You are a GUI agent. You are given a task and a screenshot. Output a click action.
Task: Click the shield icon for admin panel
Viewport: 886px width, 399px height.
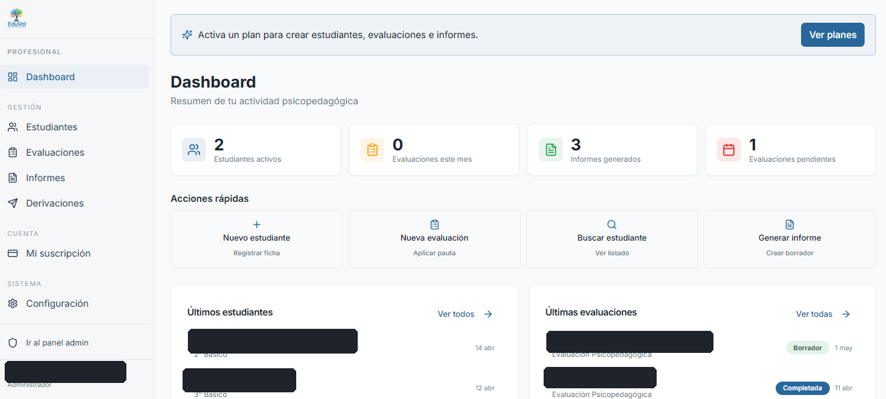[x=13, y=343]
